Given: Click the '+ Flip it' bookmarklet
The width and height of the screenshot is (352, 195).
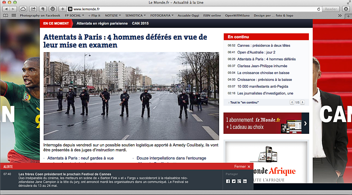Looking at the screenshot, I should pos(94,16).
